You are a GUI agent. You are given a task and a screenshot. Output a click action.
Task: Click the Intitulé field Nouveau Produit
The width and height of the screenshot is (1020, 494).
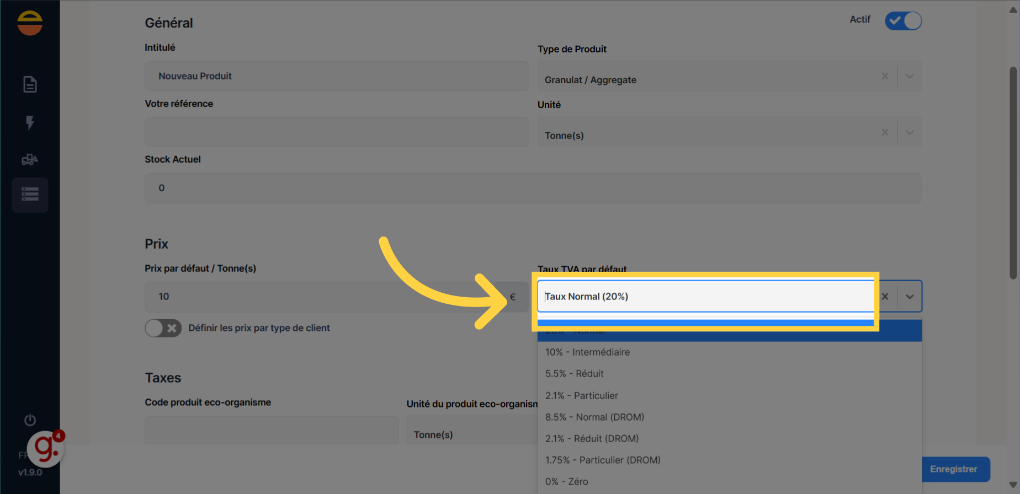tap(337, 76)
